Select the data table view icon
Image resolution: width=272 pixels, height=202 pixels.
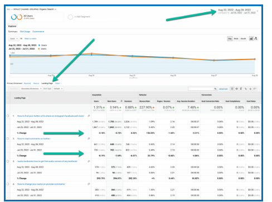232,89
